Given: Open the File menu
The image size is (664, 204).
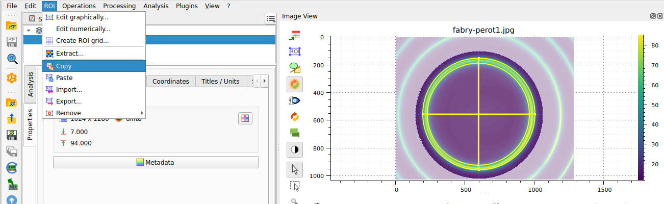Looking at the screenshot, I should click(12, 6).
